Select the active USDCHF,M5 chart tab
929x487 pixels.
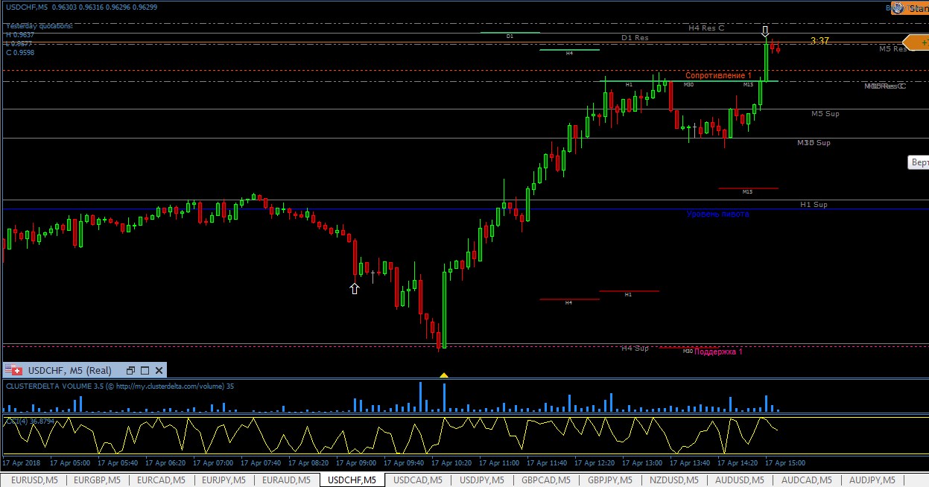(x=352, y=480)
